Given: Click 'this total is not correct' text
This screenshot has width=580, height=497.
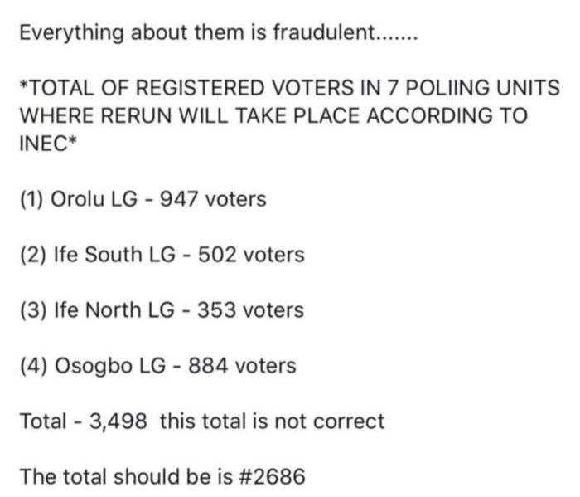Looking at the screenshot, I should click(x=273, y=421).
